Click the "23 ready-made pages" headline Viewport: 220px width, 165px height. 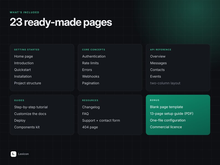tap(61, 22)
